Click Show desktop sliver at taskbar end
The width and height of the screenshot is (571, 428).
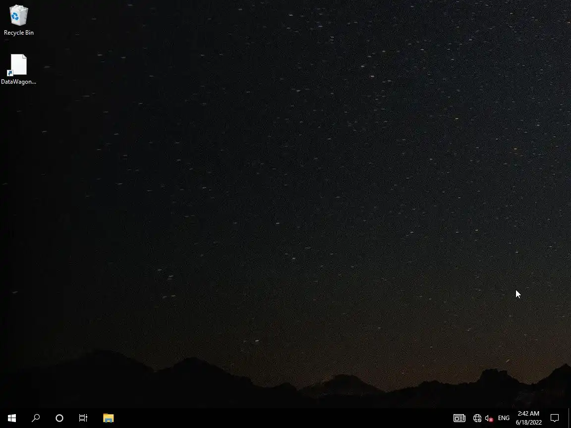570,418
